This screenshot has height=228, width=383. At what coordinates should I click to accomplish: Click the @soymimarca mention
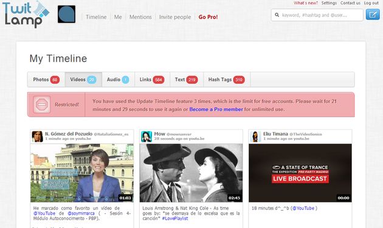tap(81, 213)
